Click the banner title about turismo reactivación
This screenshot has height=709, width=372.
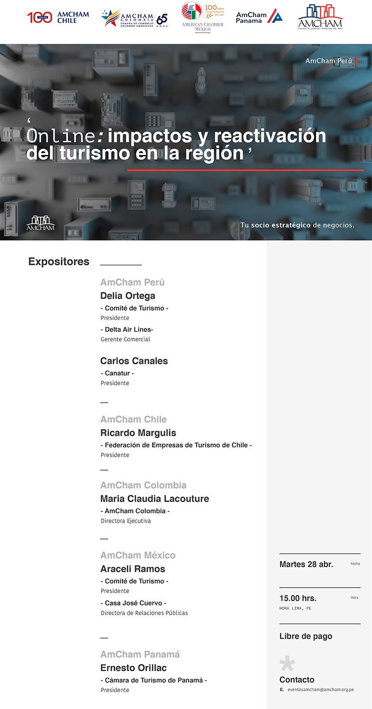click(176, 144)
